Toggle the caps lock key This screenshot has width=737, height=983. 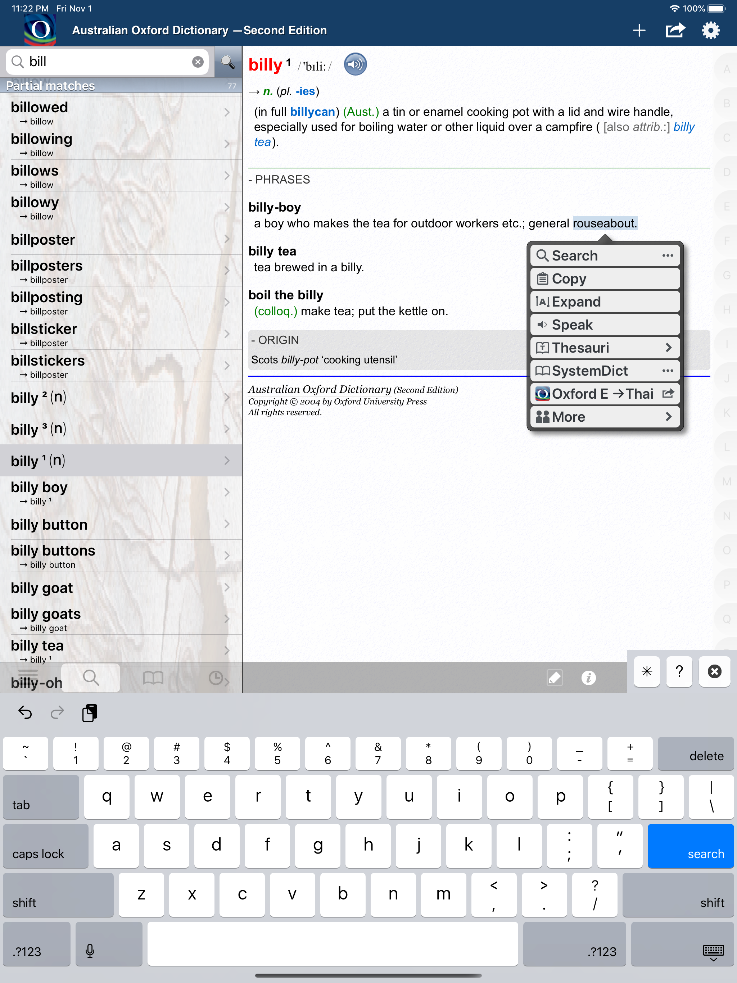(x=45, y=846)
